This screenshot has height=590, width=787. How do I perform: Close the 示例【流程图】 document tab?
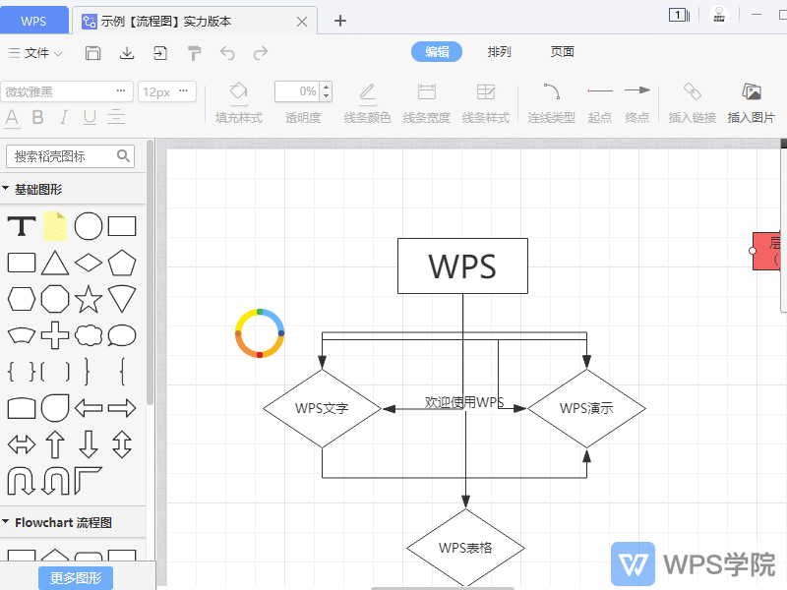coord(302,22)
